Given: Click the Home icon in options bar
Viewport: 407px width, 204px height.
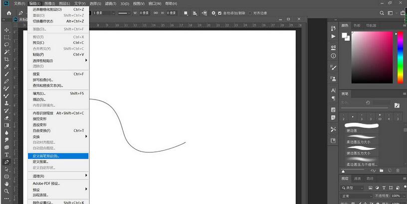Looking at the screenshot, I should (8, 13).
